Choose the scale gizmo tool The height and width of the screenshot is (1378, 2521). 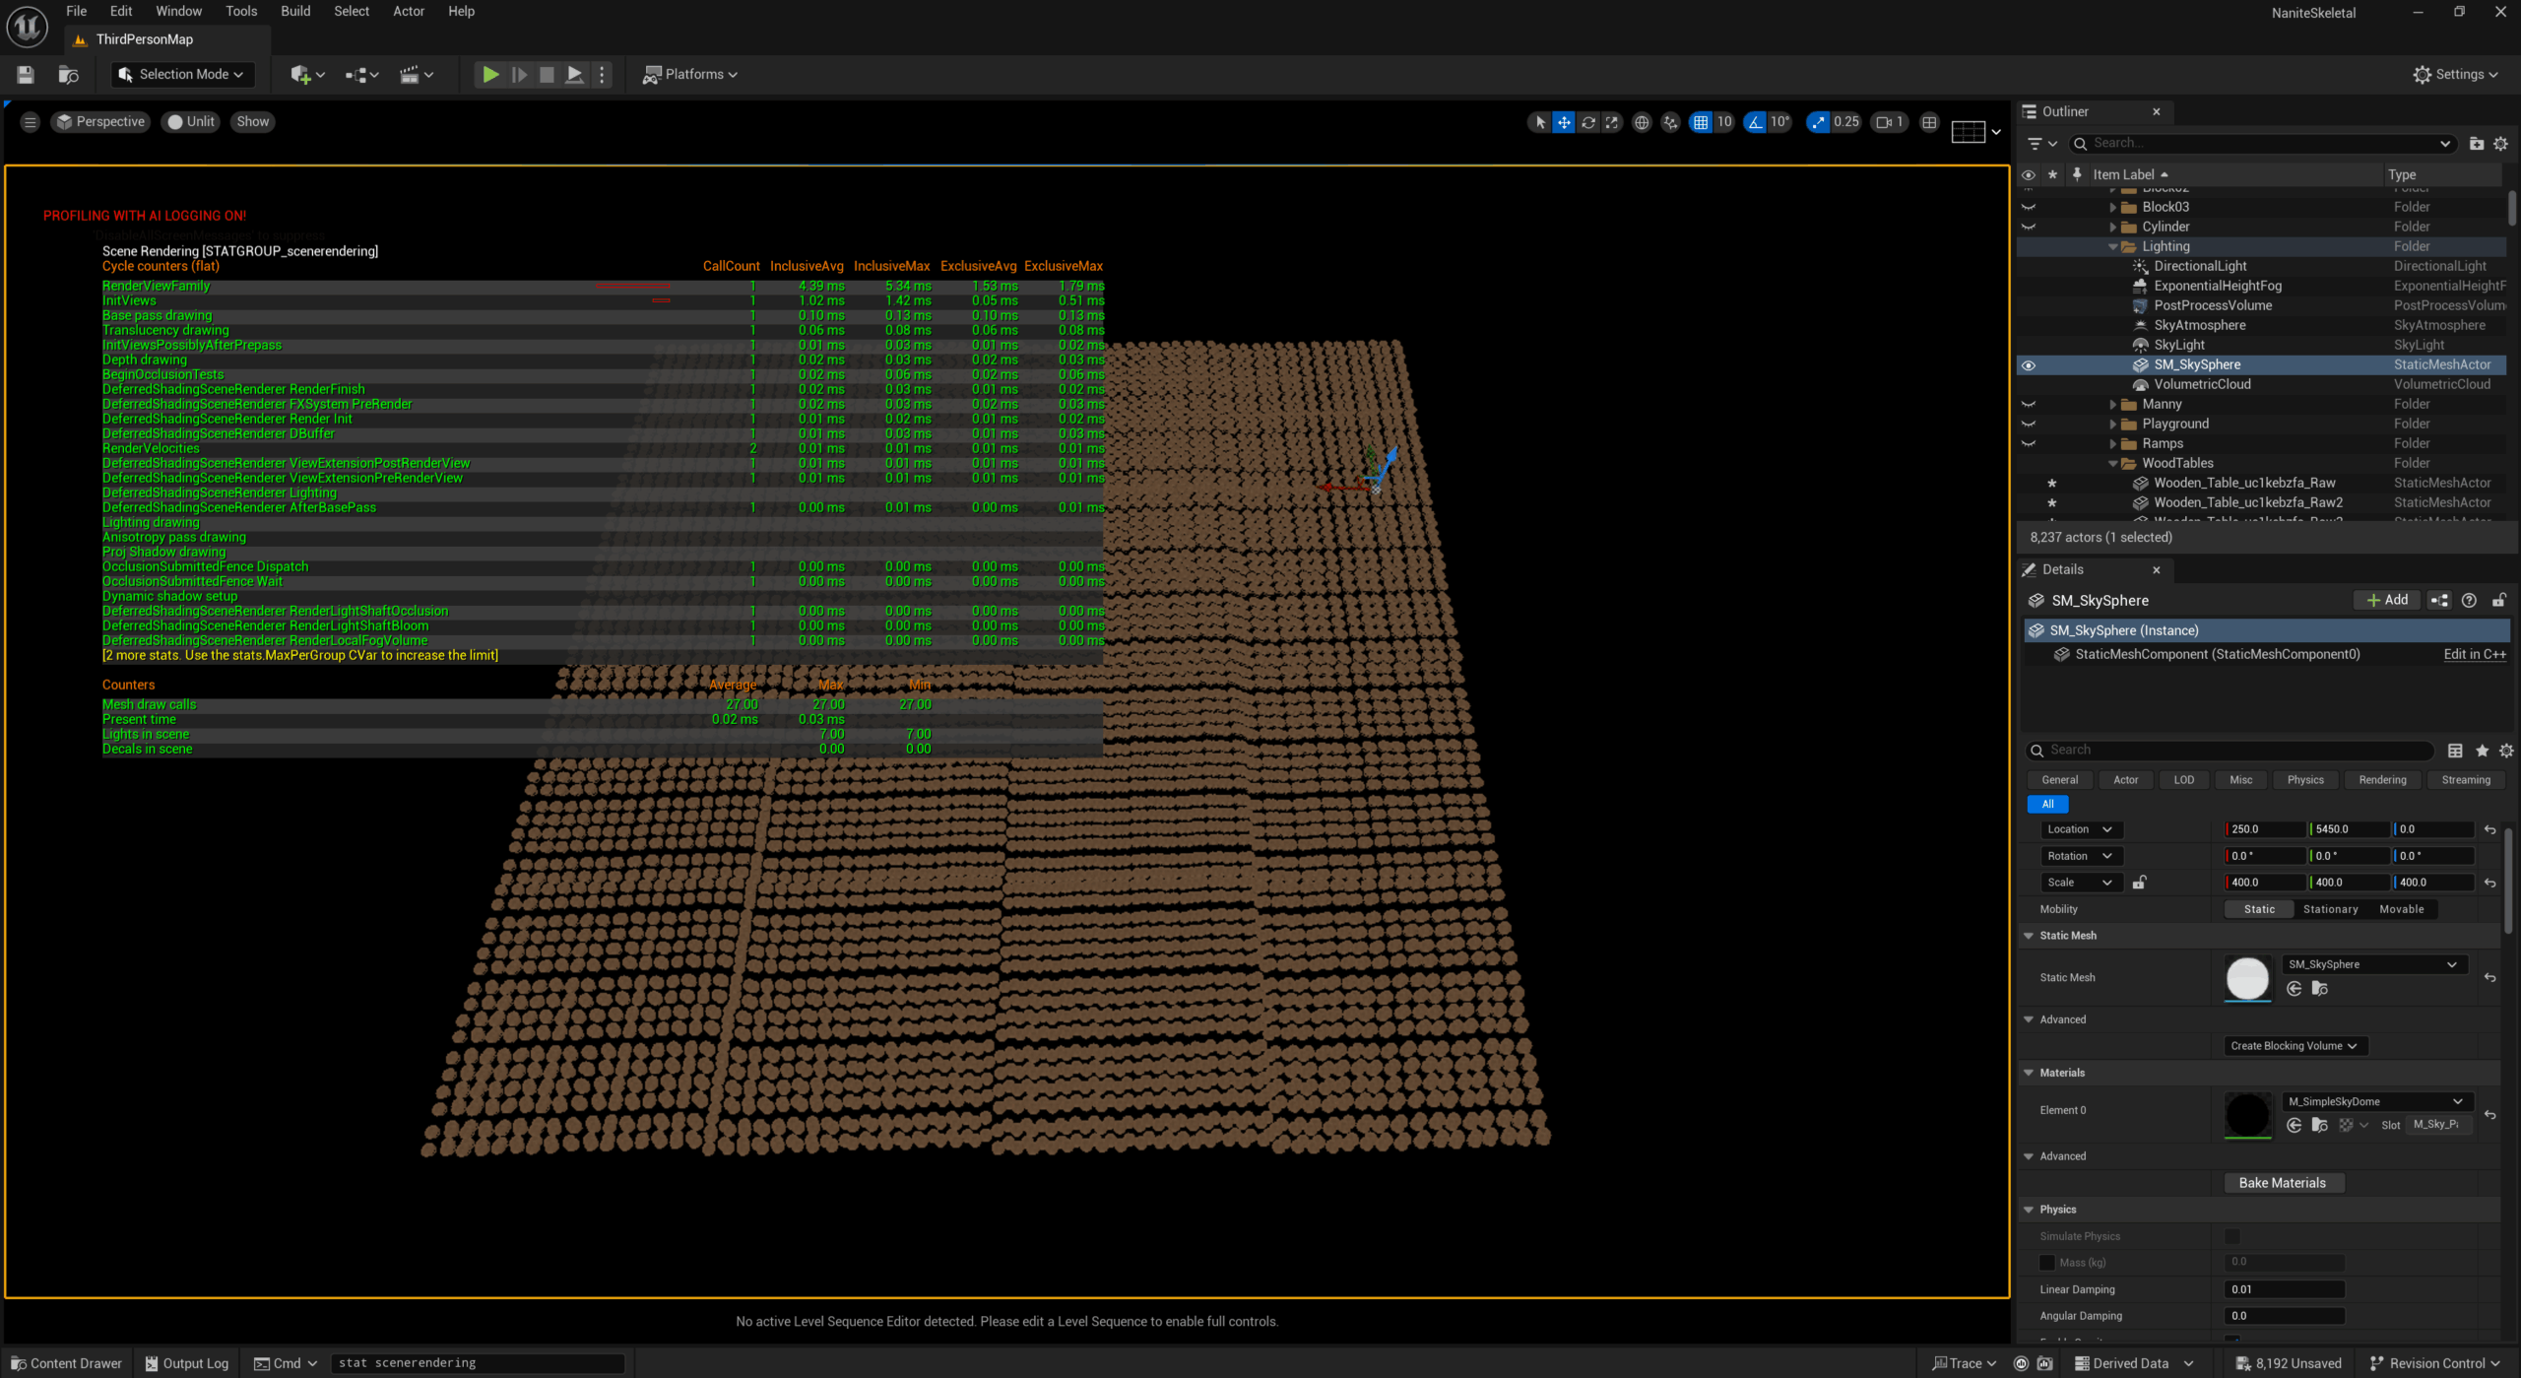pyautogui.click(x=1612, y=122)
